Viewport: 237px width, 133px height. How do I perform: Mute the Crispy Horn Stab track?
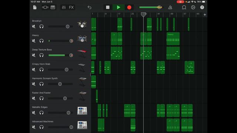click(34, 69)
